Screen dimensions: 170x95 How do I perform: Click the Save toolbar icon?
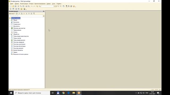click(15, 6)
